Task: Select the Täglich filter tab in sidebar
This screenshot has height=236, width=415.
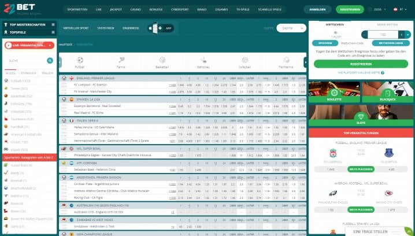Action: 47,73
